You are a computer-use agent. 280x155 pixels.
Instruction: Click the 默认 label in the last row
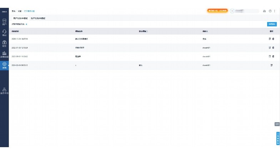141,65
